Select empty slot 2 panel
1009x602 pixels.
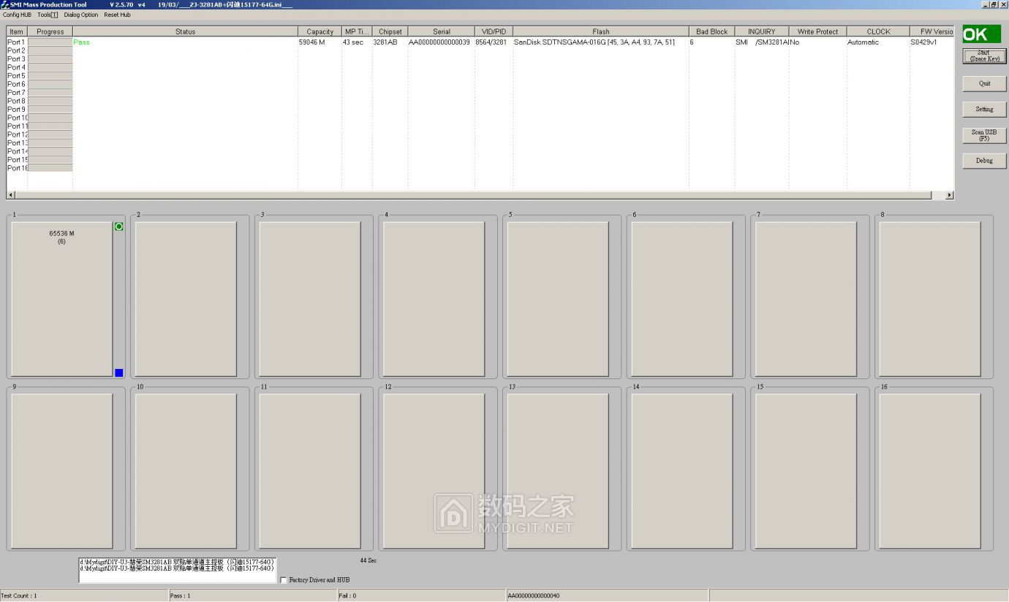point(186,299)
